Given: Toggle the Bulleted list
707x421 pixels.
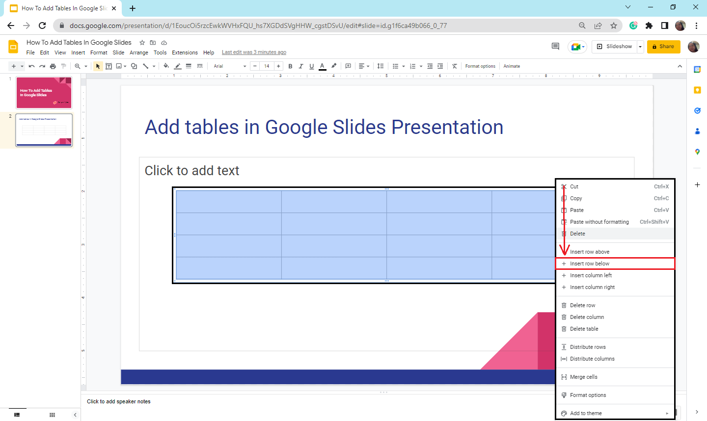Looking at the screenshot, I should pos(396,66).
